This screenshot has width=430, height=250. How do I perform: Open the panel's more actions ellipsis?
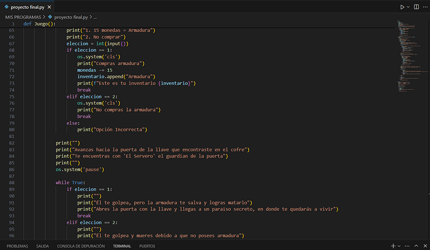tap(407, 246)
